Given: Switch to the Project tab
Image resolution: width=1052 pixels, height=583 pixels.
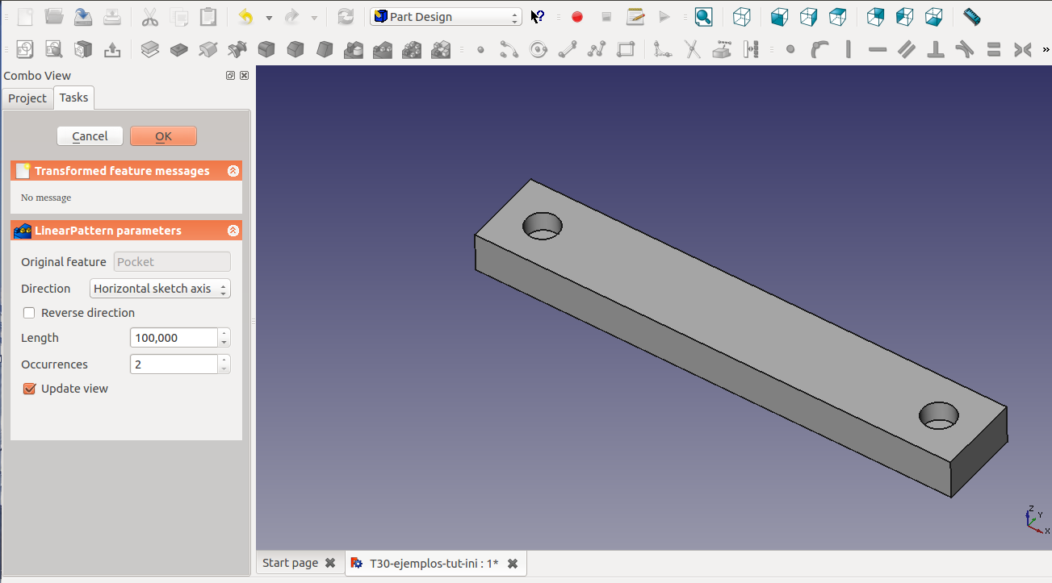Looking at the screenshot, I should tap(27, 98).
